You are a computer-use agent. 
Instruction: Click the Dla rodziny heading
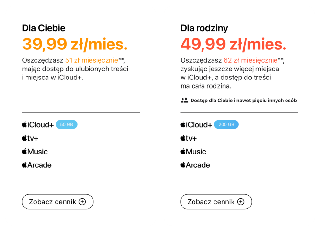204,28
